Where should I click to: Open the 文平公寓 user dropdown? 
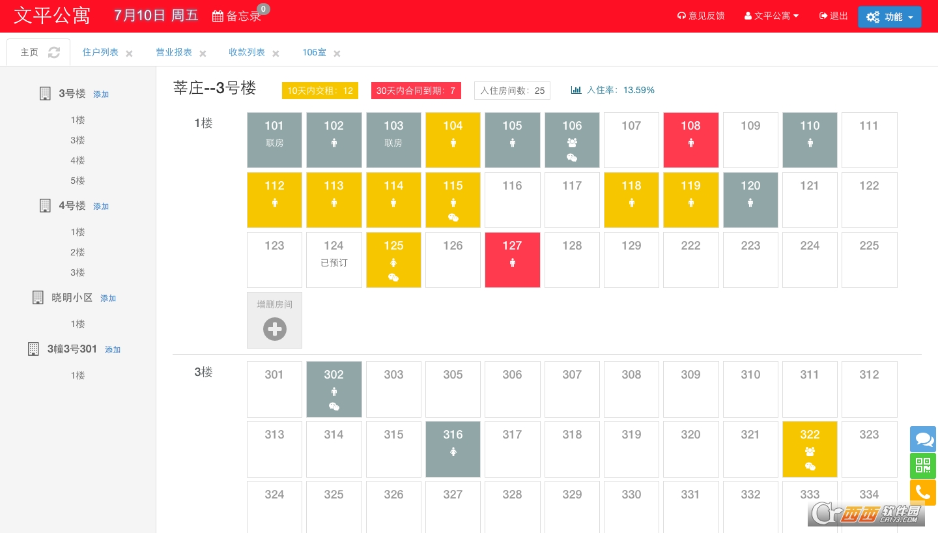pyautogui.click(x=771, y=16)
